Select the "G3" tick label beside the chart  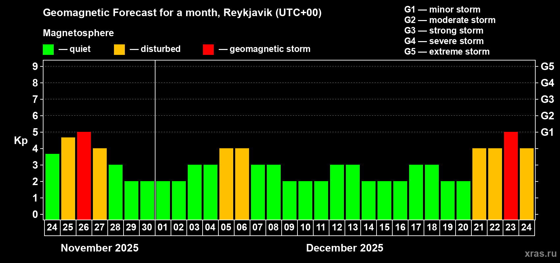[x=547, y=99]
